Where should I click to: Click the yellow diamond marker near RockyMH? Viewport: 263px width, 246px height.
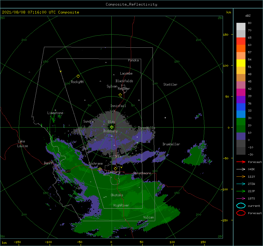78,76
